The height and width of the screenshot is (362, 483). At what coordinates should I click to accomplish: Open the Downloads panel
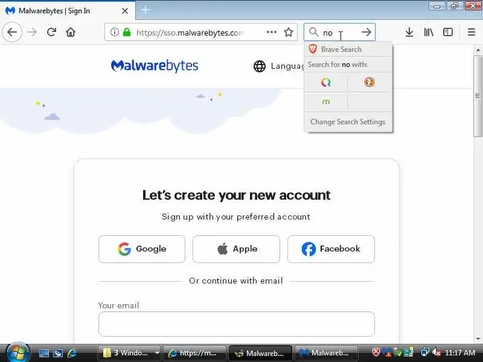[x=409, y=32]
